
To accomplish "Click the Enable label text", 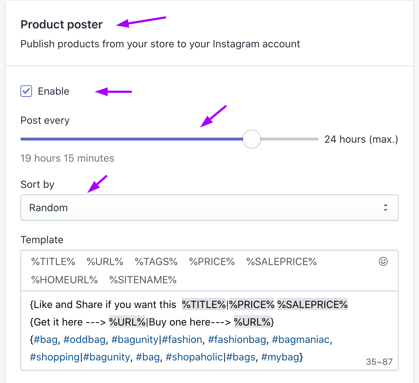I will tap(53, 91).
